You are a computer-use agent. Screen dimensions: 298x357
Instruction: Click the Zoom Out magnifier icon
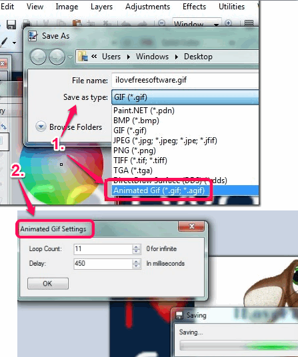161,23
